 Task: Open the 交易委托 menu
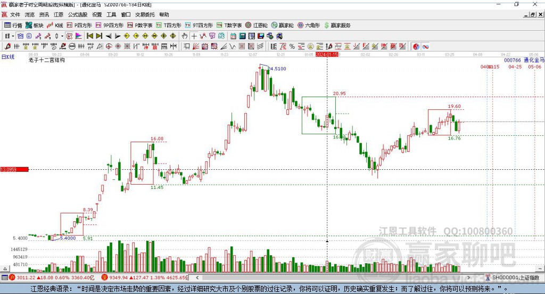(145, 14)
